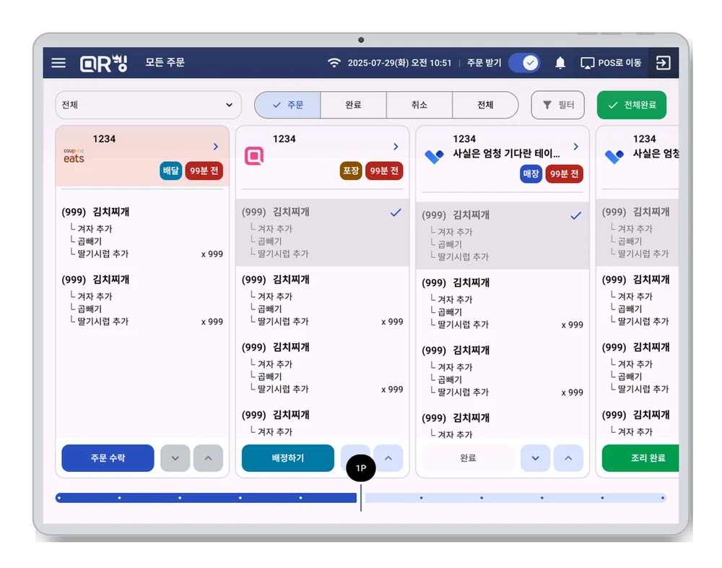The image size is (722, 568).
Task: Click the funnel icon in 필터 button
Action: point(547,105)
